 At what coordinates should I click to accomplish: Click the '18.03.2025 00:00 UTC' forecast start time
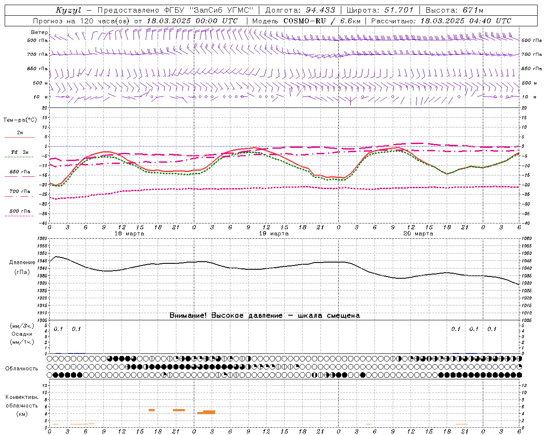pos(192,21)
